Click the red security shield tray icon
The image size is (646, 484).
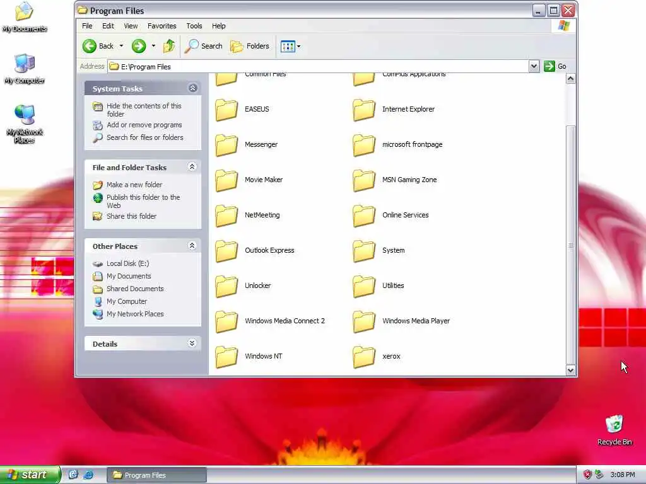[x=587, y=475]
